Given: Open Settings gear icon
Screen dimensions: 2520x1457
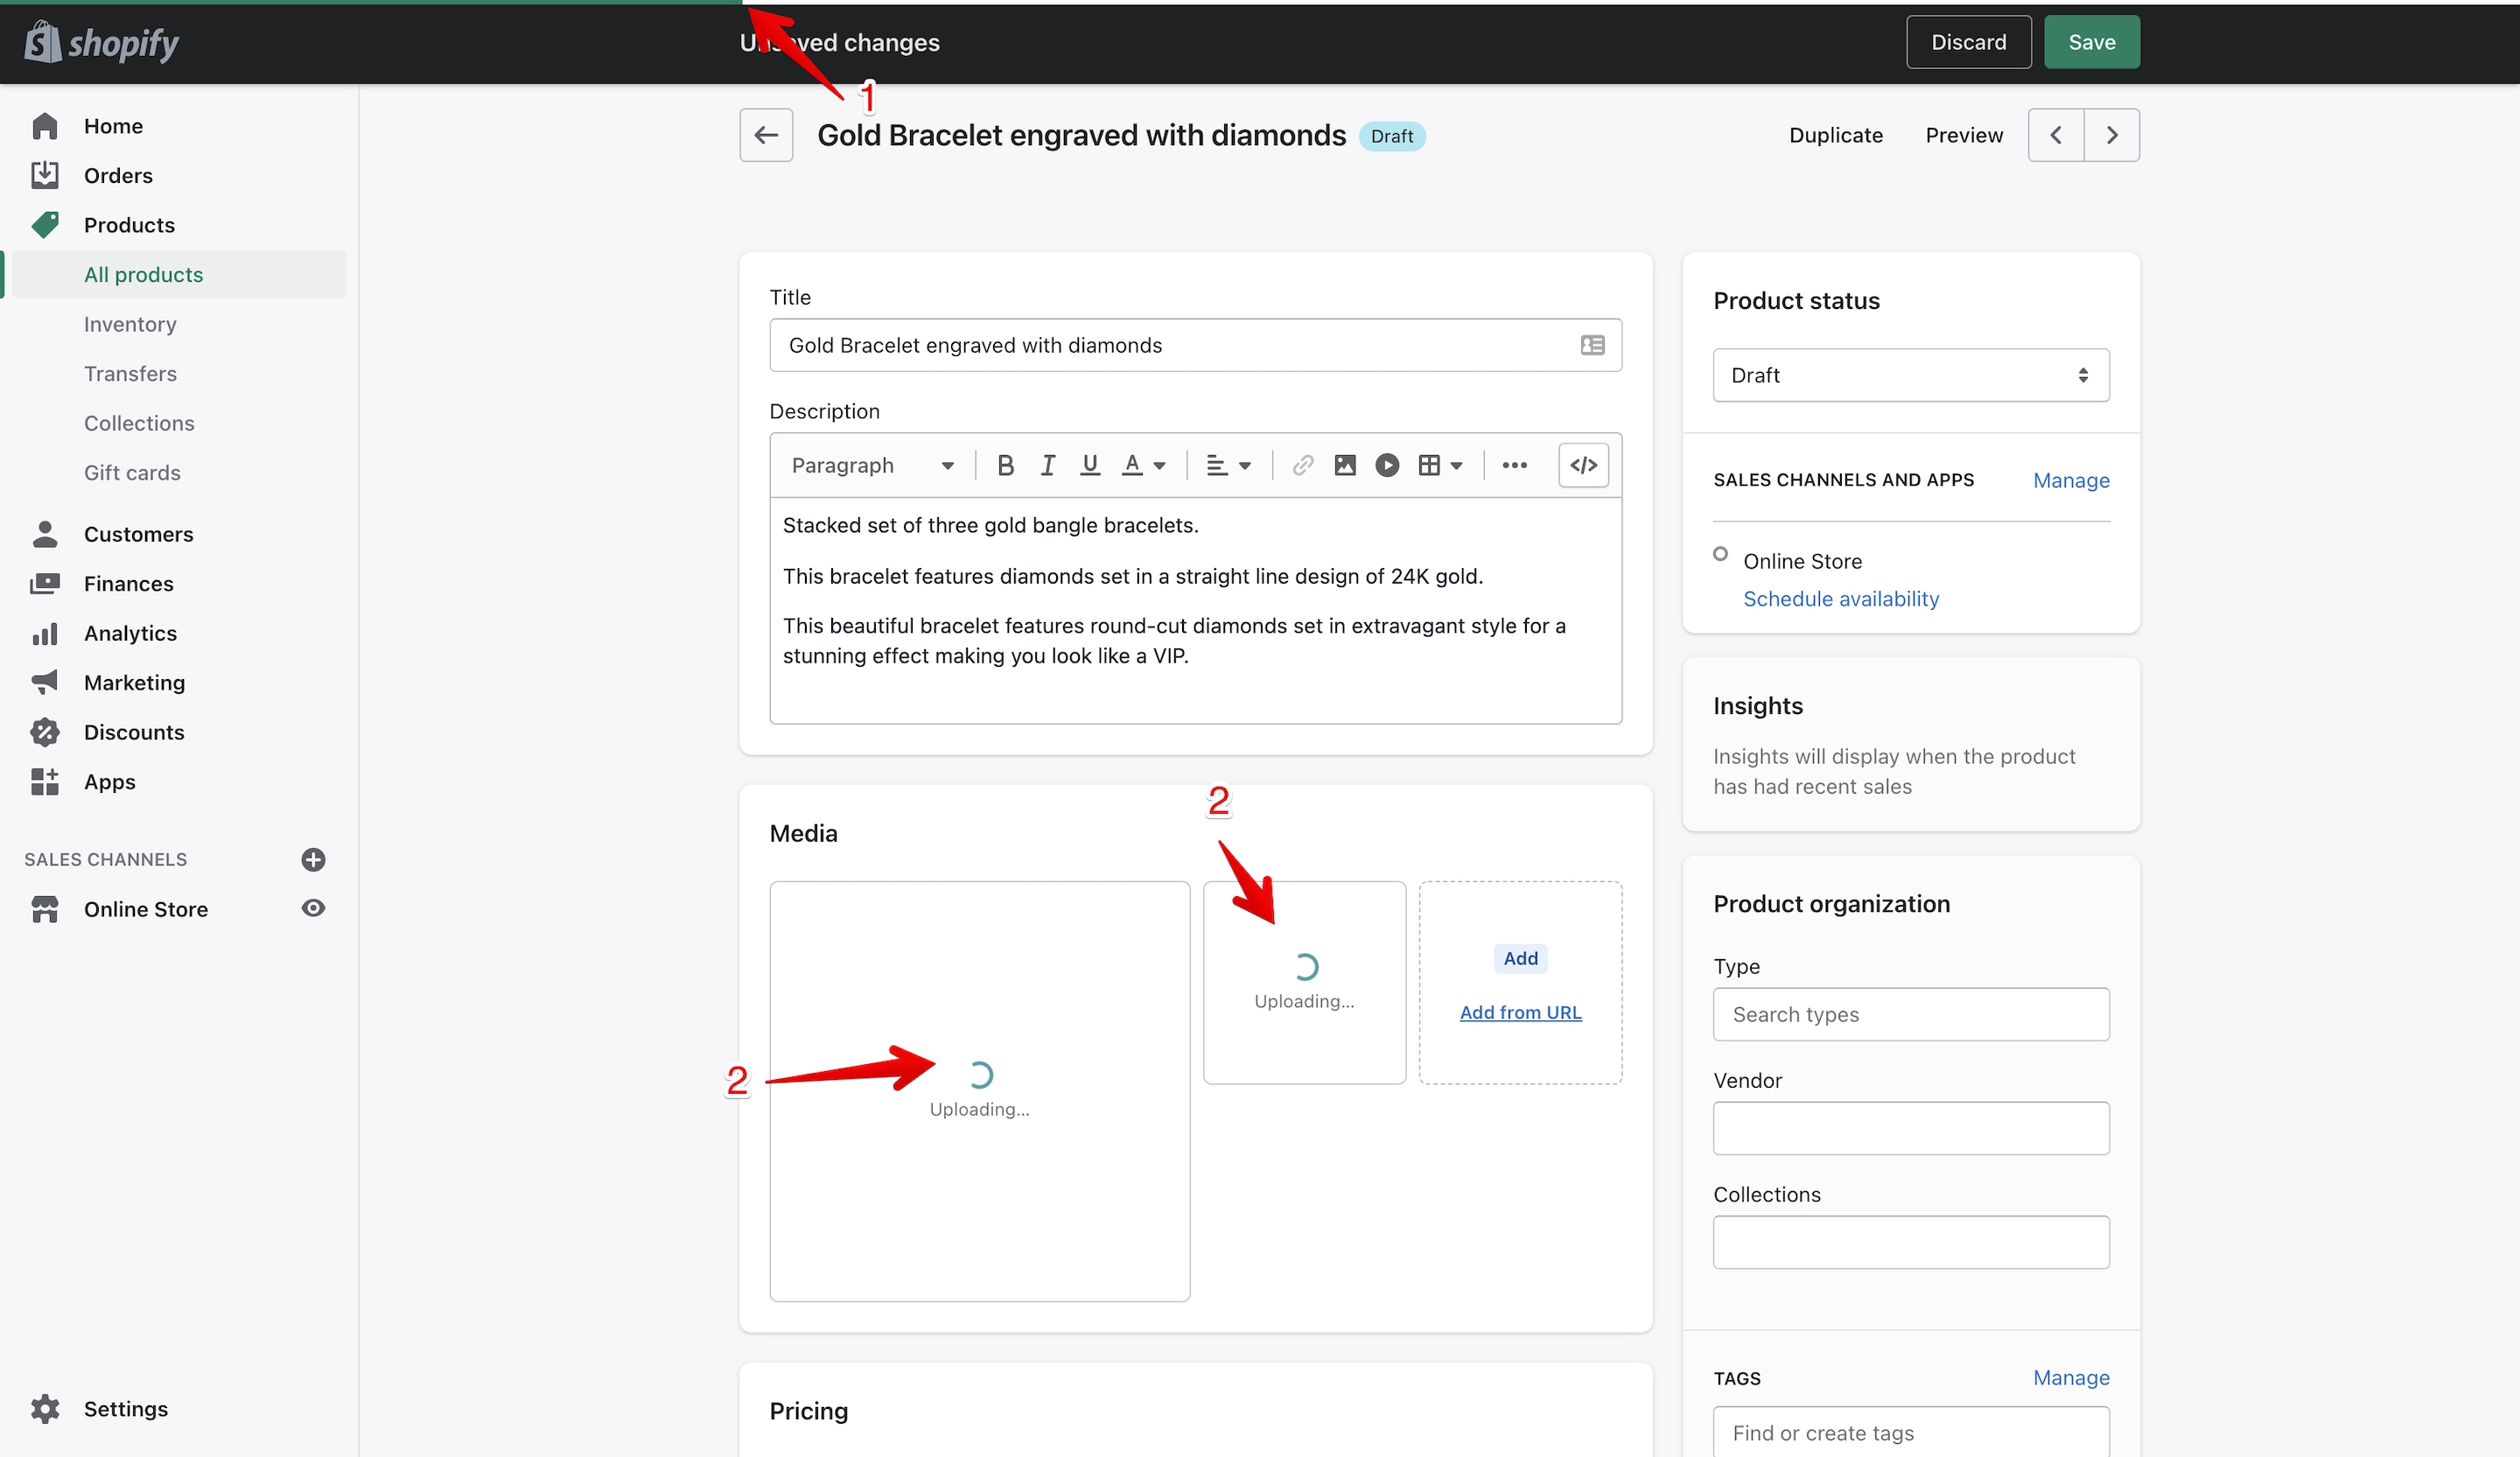Looking at the screenshot, I should click(45, 1409).
